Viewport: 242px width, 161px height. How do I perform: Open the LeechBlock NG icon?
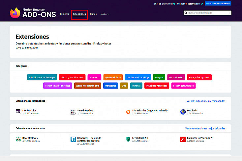click(128, 139)
